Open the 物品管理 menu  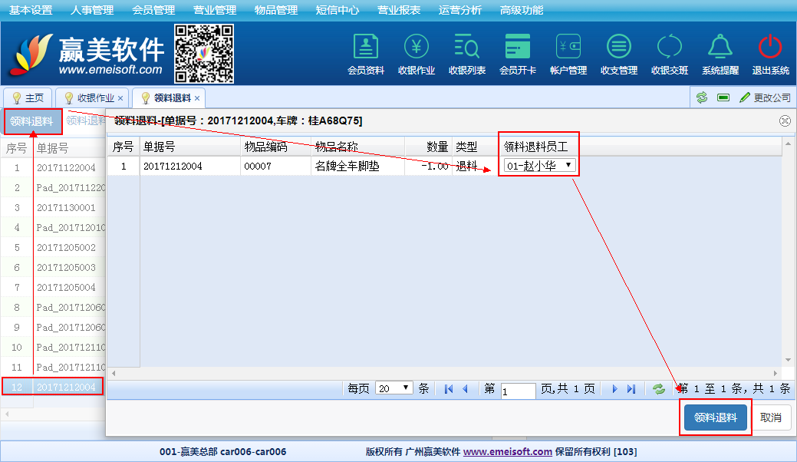(x=276, y=10)
